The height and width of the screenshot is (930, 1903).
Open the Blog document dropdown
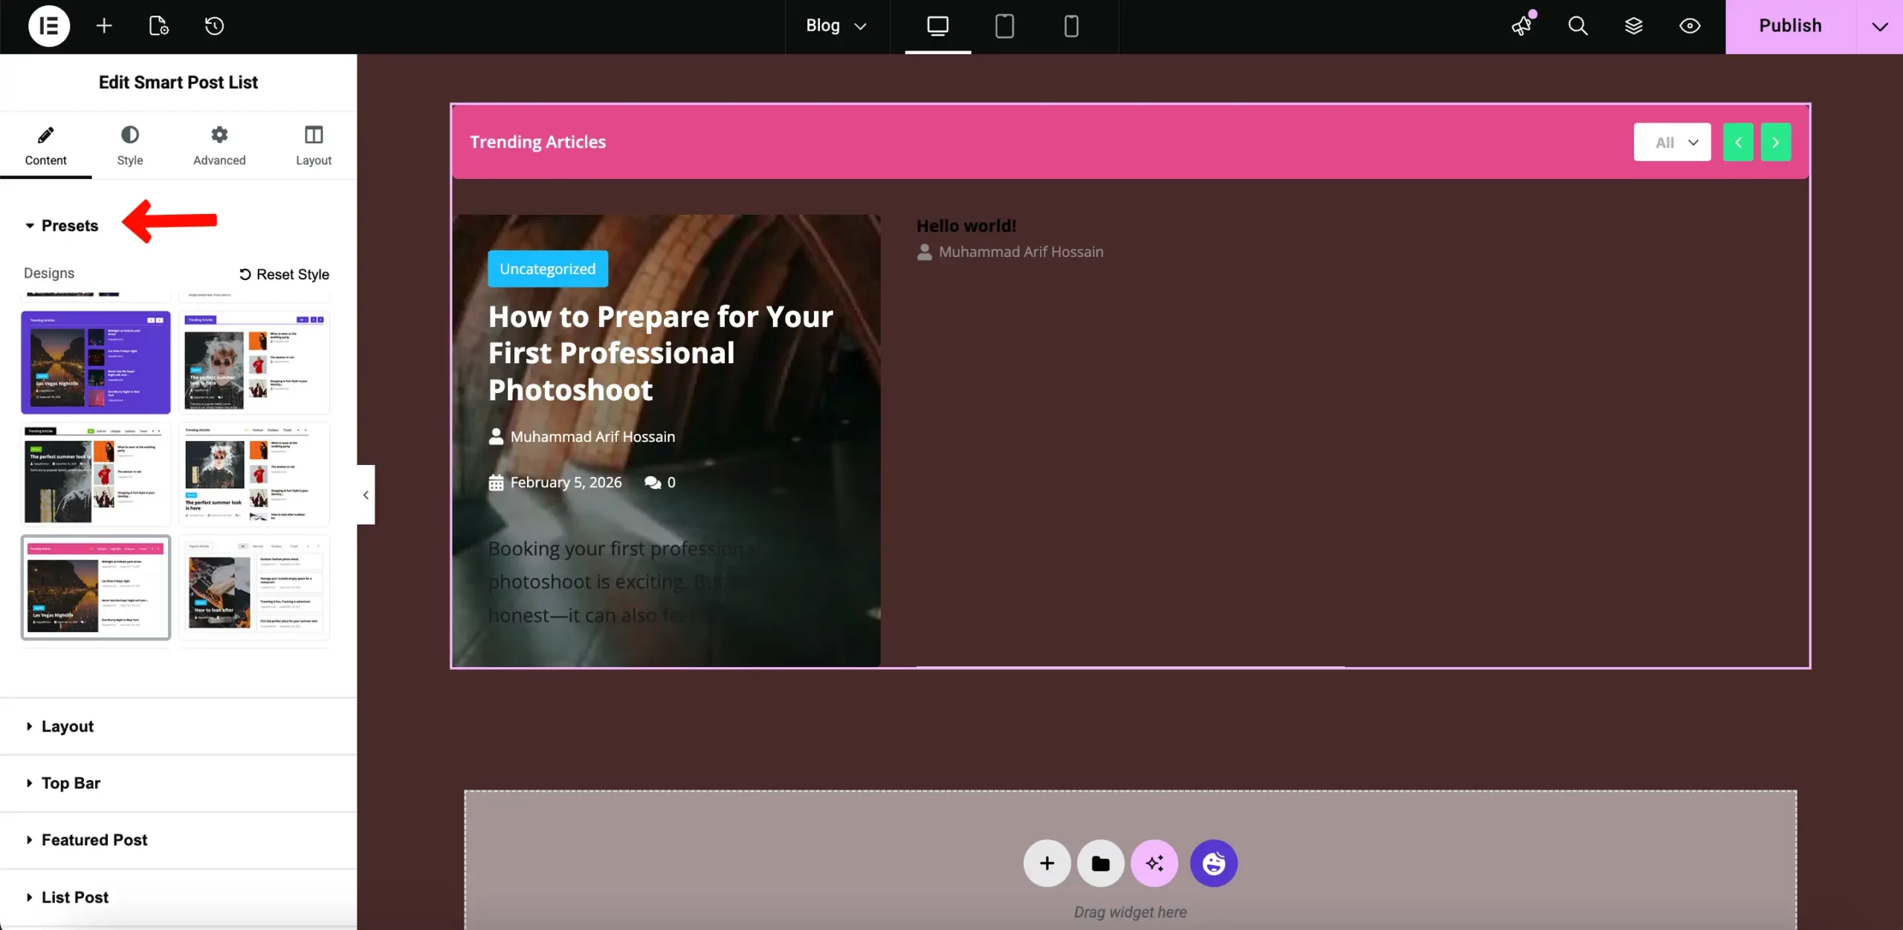(836, 26)
